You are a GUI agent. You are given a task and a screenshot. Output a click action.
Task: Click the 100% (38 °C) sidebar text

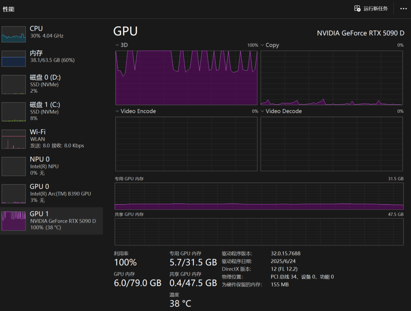click(x=46, y=228)
